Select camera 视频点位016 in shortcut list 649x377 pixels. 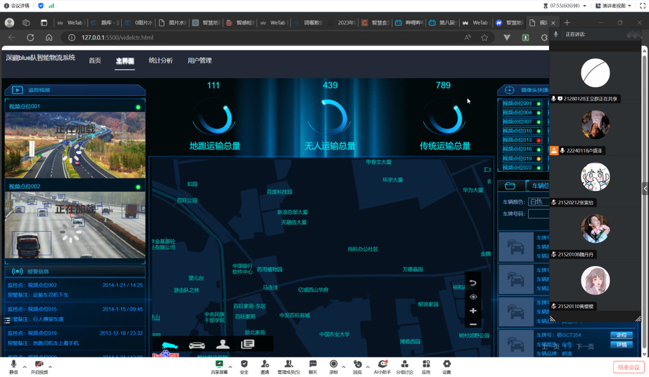[x=522, y=149]
